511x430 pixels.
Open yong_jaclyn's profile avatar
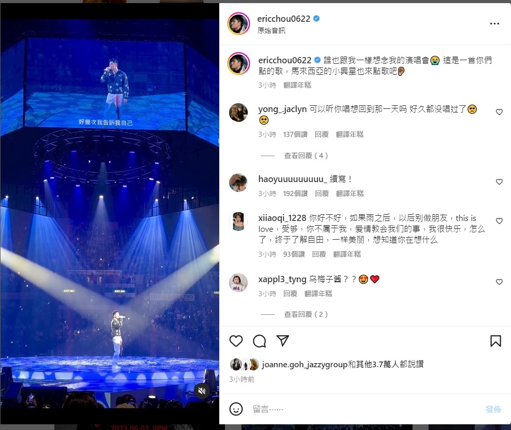238,113
